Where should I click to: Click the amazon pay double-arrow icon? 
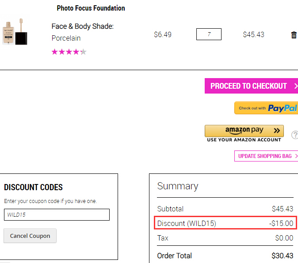[277, 131]
